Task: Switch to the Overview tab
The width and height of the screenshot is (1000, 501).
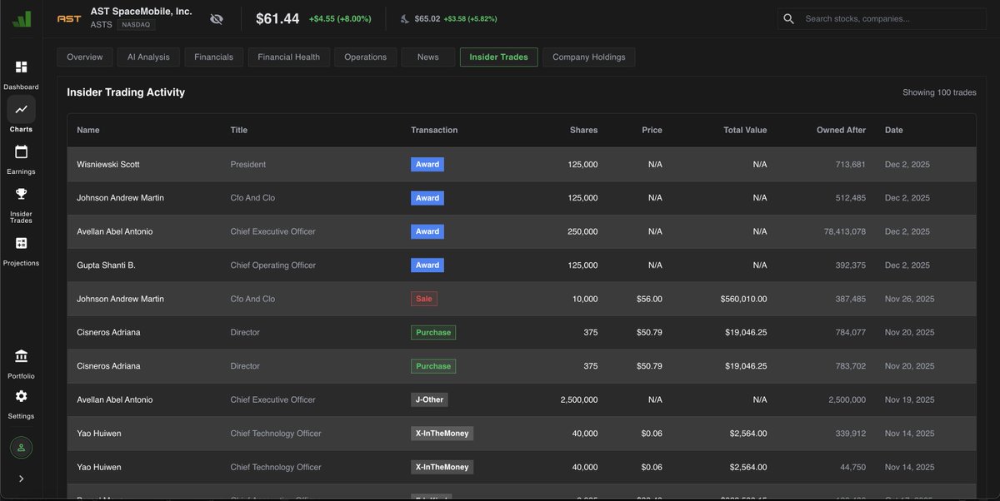Action: coord(85,57)
